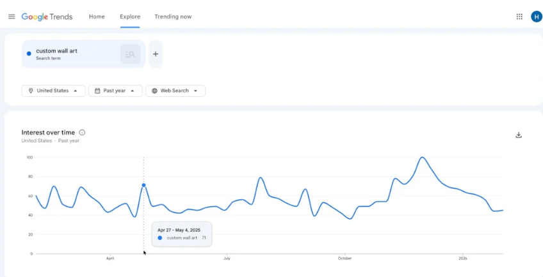This screenshot has height=277, width=543.
Task: Open the main hamburger menu
Action: coord(12,17)
